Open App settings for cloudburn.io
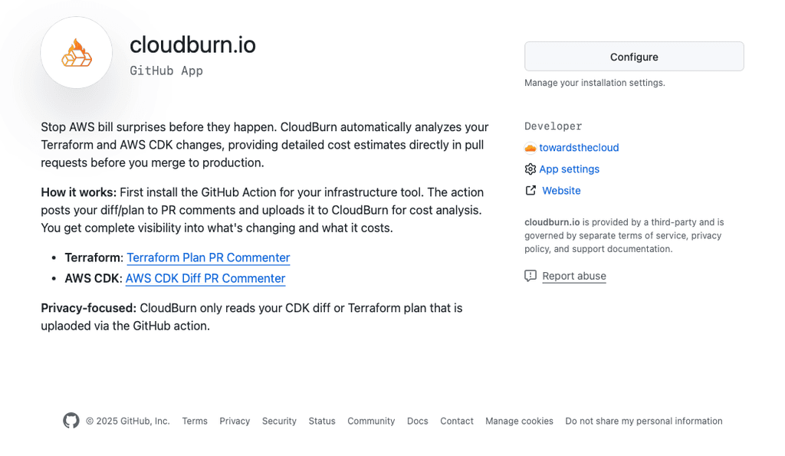This screenshot has height=456, width=785. [569, 169]
